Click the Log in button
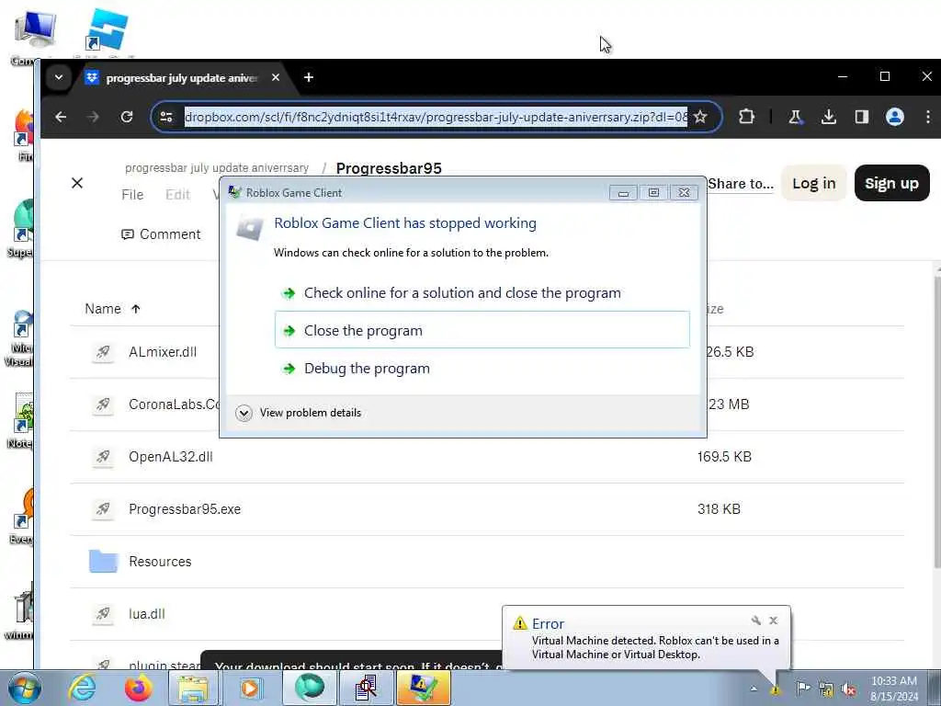The image size is (941, 706). click(814, 183)
